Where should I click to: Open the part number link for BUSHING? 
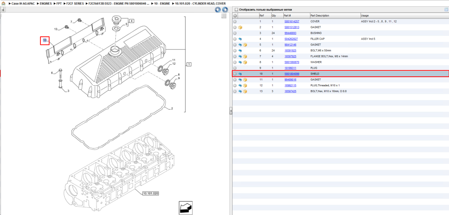290,33
